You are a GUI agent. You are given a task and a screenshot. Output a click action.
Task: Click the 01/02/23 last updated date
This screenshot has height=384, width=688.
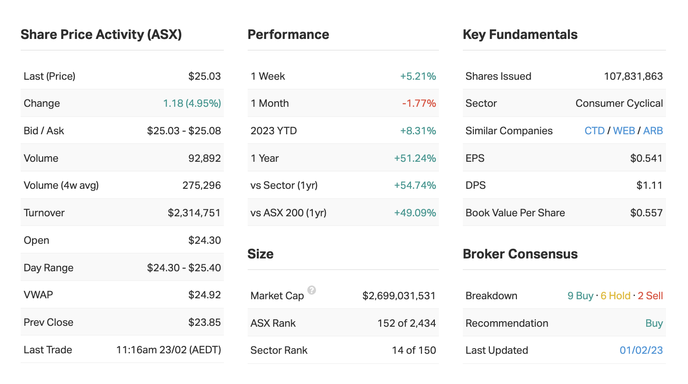coord(641,350)
